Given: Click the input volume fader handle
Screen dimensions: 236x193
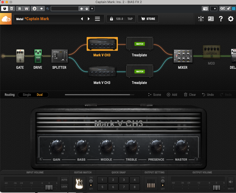Looking at the screenshot, I should pyautogui.click(x=49, y=187).
